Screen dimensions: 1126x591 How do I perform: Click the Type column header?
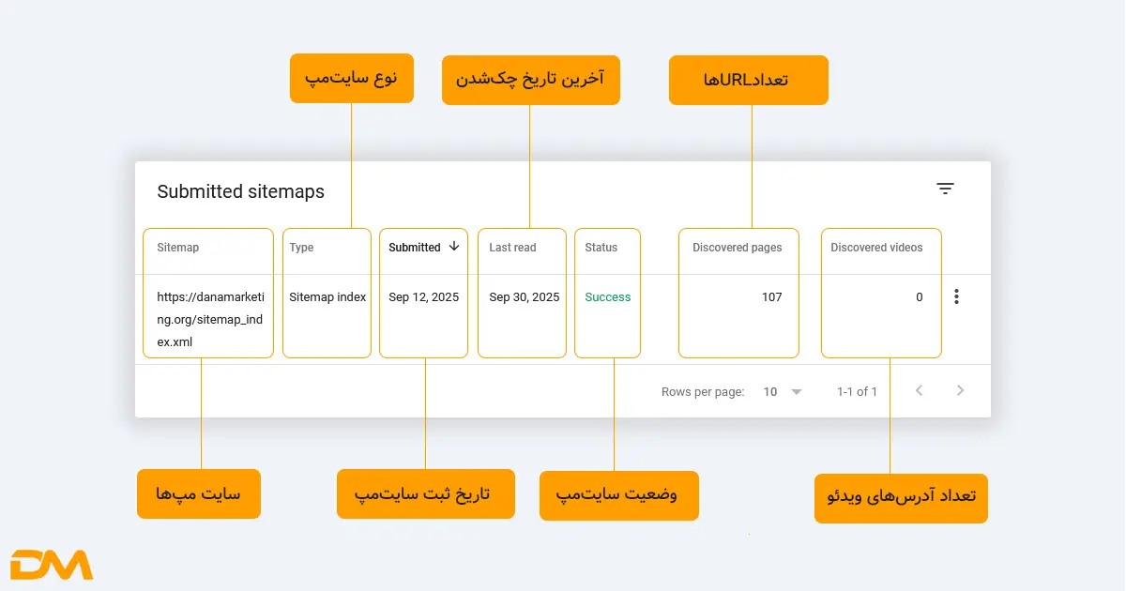click(301, 248)
